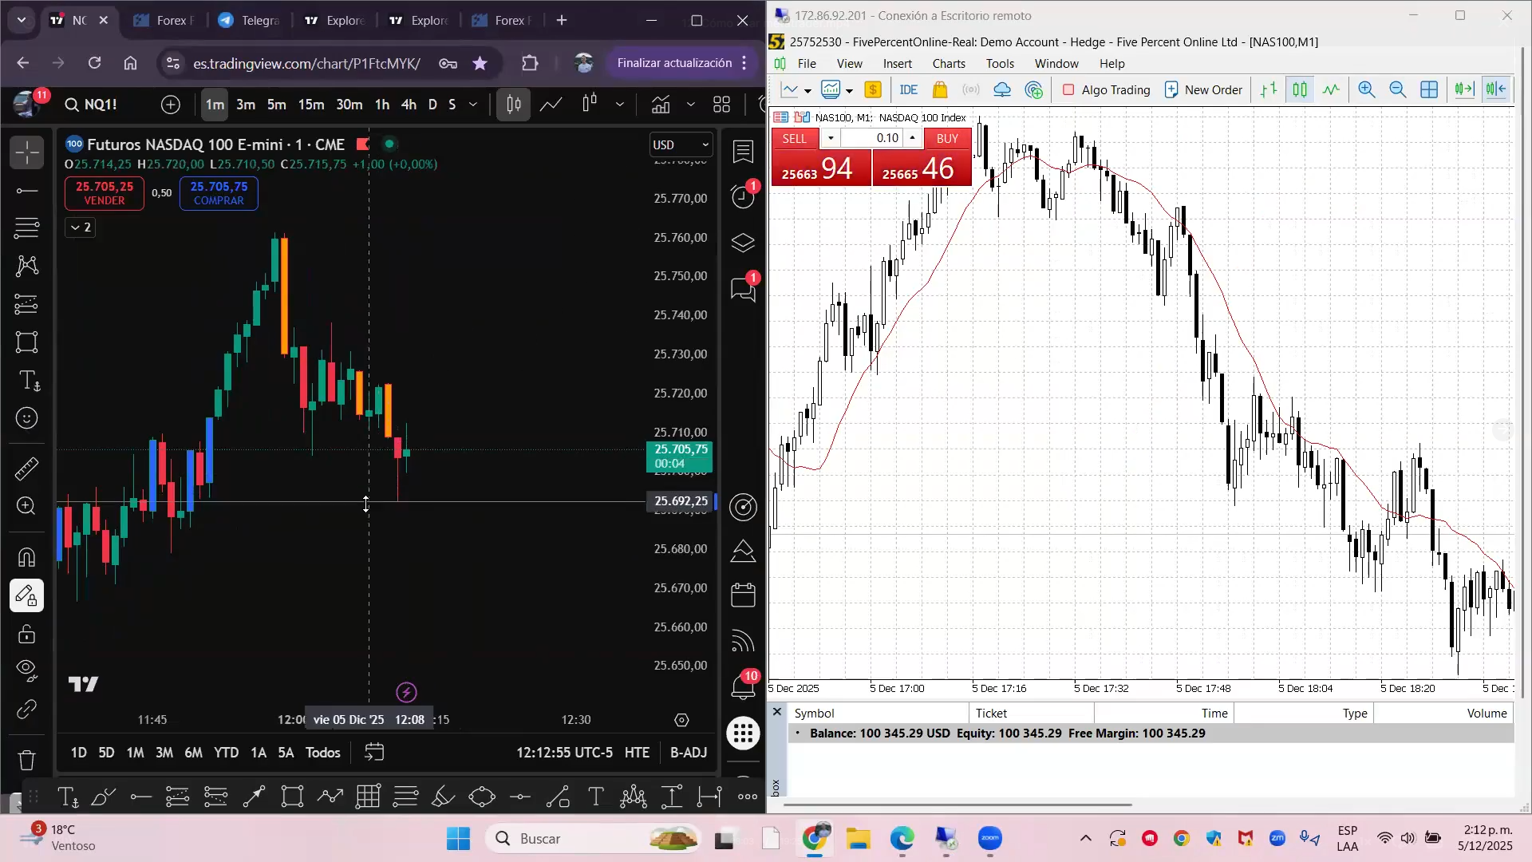Select the MetaTrader chart grid icon
Screen dimensions: 1532x862
(1429, 90)
